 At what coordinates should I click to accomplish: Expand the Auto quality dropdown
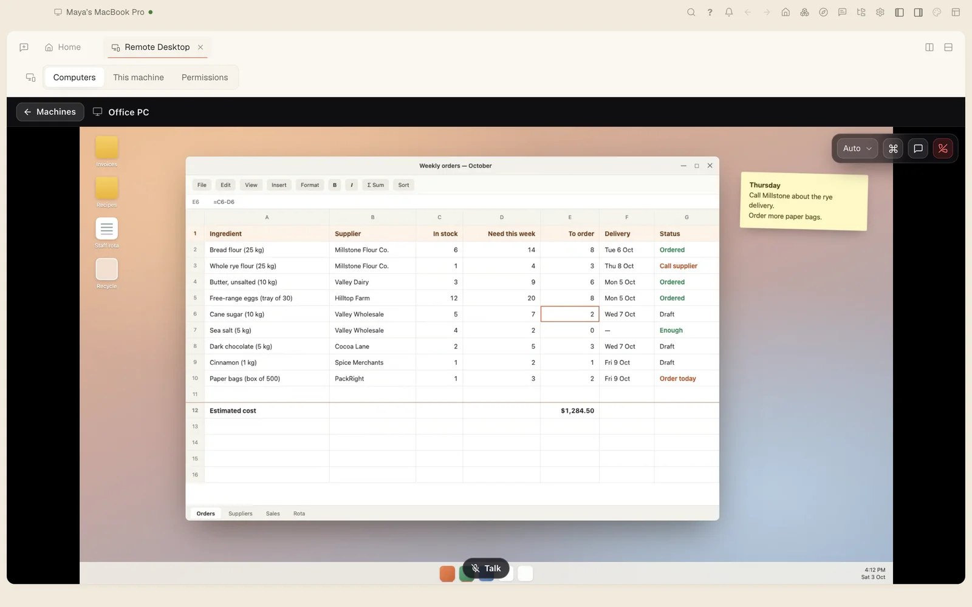tap(857, 148)
